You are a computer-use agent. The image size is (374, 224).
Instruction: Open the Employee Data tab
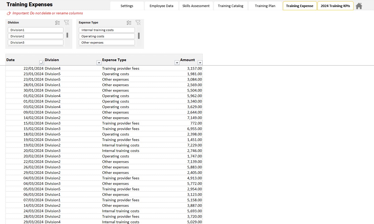point(161,6)
